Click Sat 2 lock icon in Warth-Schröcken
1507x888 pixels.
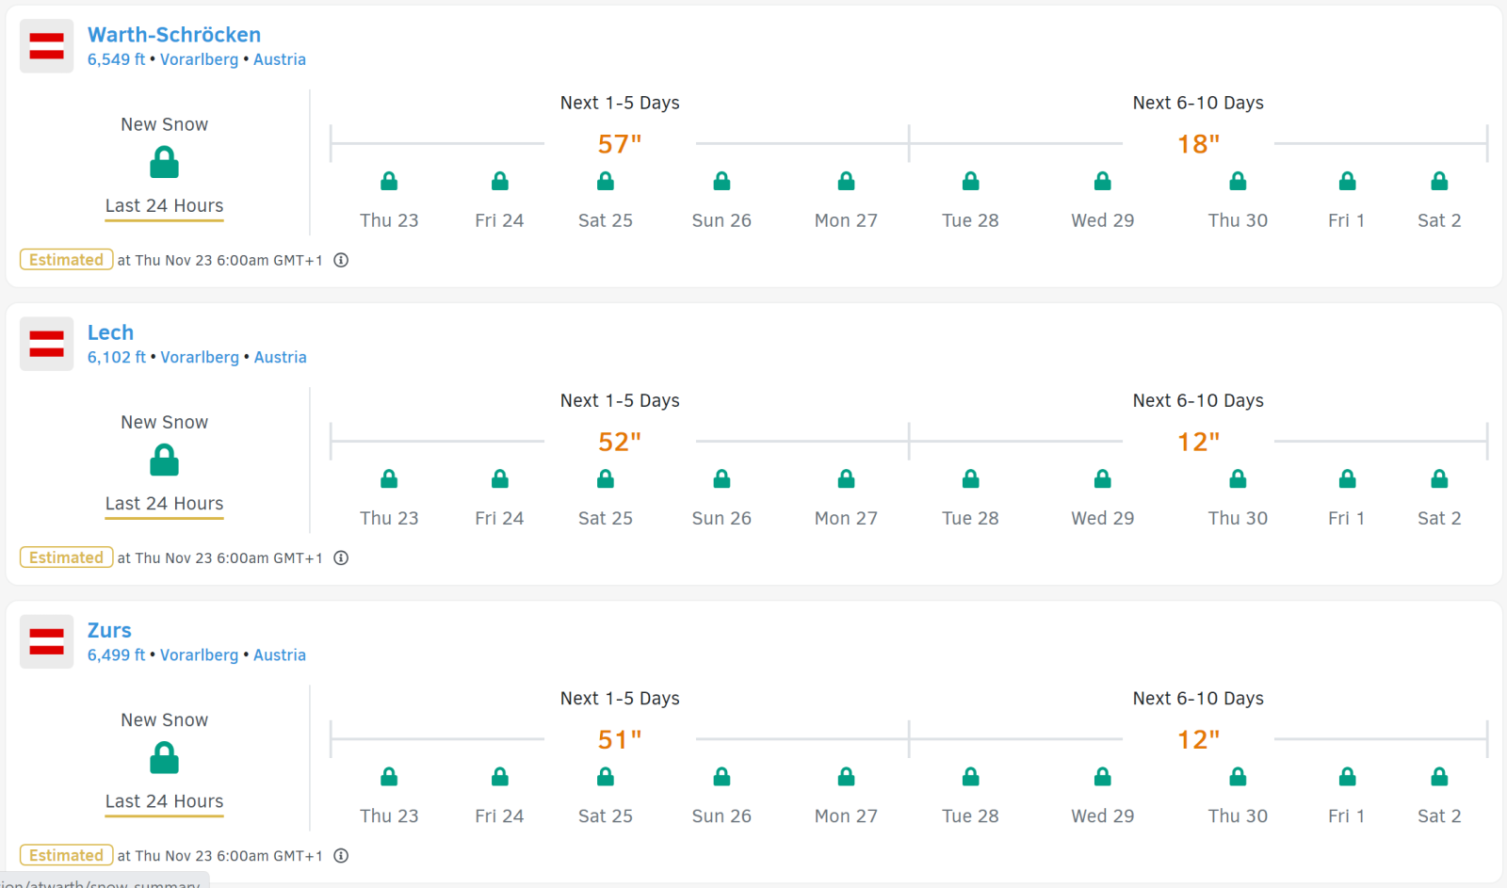coord(1439,181)
